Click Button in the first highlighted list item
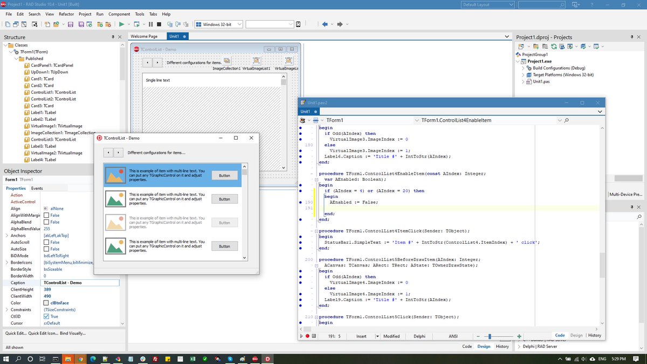647x364 pixels. pos(224,175)
